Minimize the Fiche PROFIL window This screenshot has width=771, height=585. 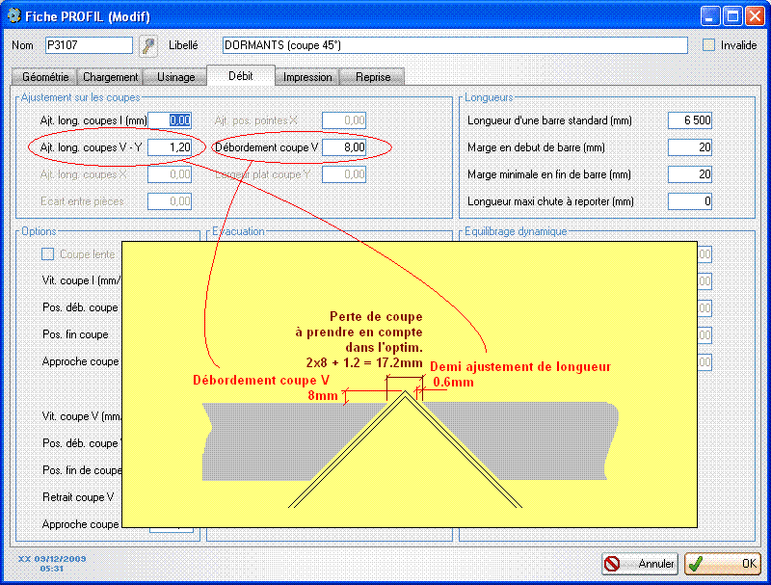click(709, 16)
